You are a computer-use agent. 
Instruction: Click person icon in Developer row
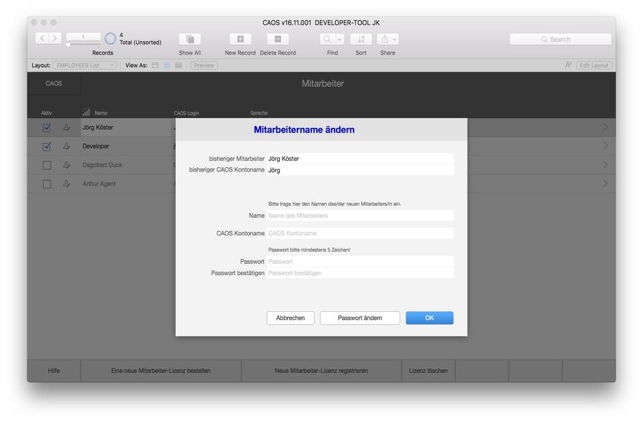pyautogui.click(x=66, y=146)
